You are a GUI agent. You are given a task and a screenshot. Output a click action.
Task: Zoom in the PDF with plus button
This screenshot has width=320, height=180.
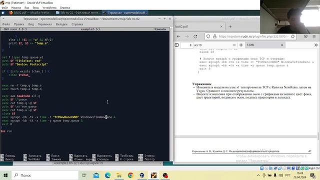pyautogui.click(x=241, y=45)
